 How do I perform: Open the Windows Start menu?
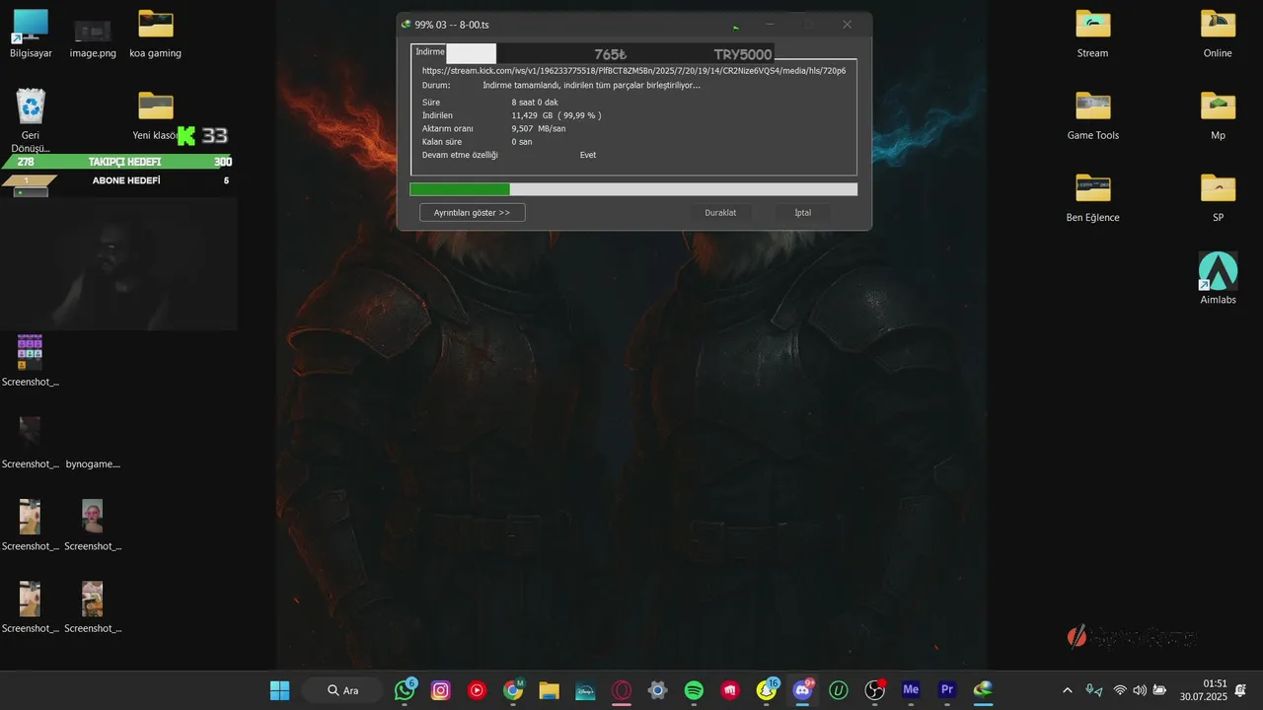point(280,690)
